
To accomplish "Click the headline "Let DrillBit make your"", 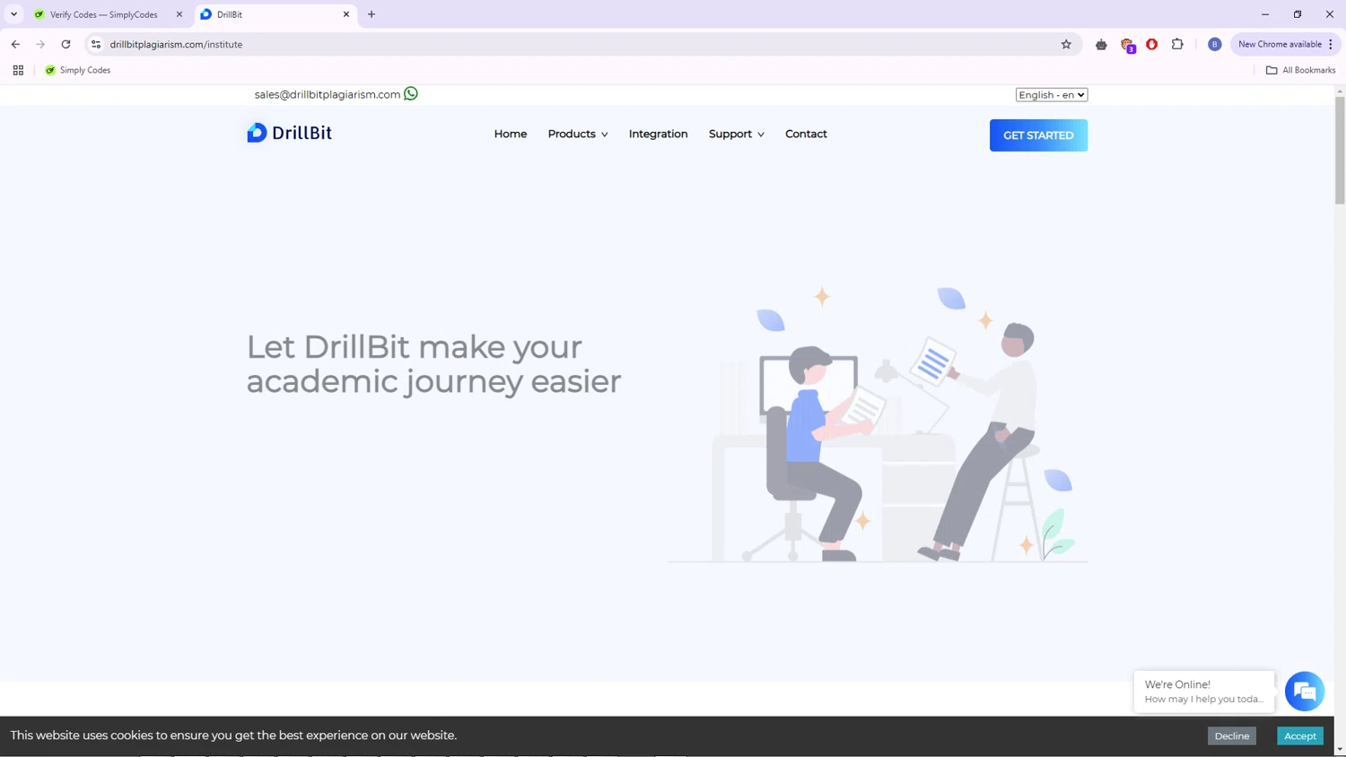I will [x=415, y=346].
